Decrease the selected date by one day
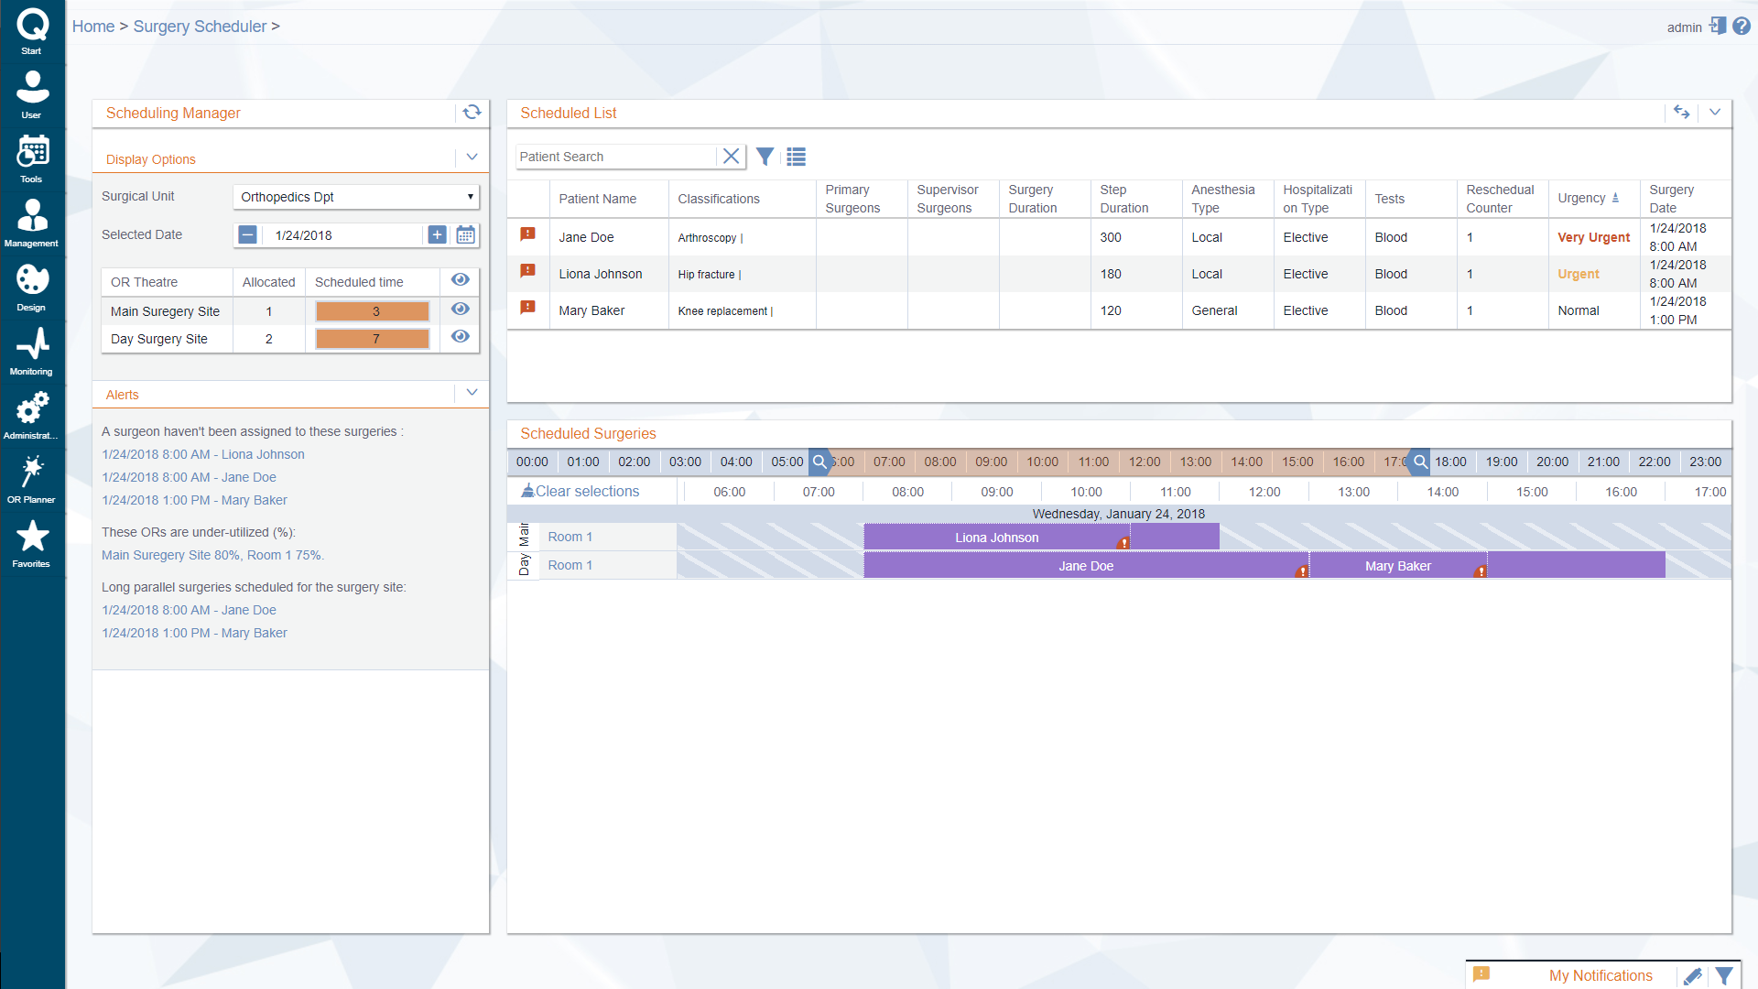The height and width of the screenshot is (989, 1758). [x=247, y=235]
